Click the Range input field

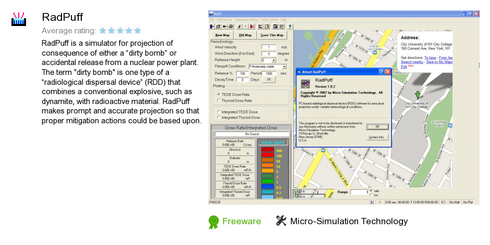click(x=360, y=192)
